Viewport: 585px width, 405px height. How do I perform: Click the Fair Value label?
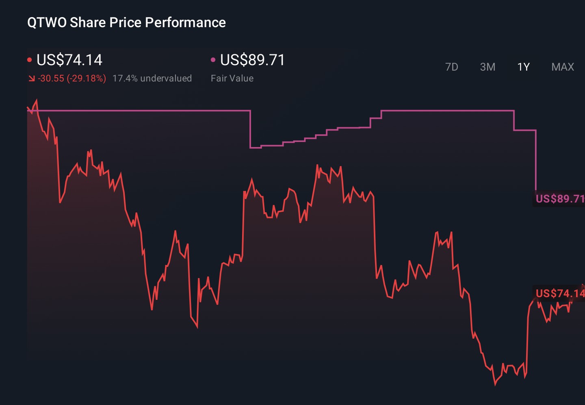pyautogui.click(x=232, y=78)
